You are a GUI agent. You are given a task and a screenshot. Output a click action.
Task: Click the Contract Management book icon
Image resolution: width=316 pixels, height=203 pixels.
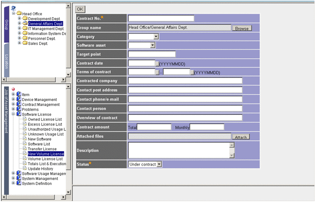pos(19,105)
